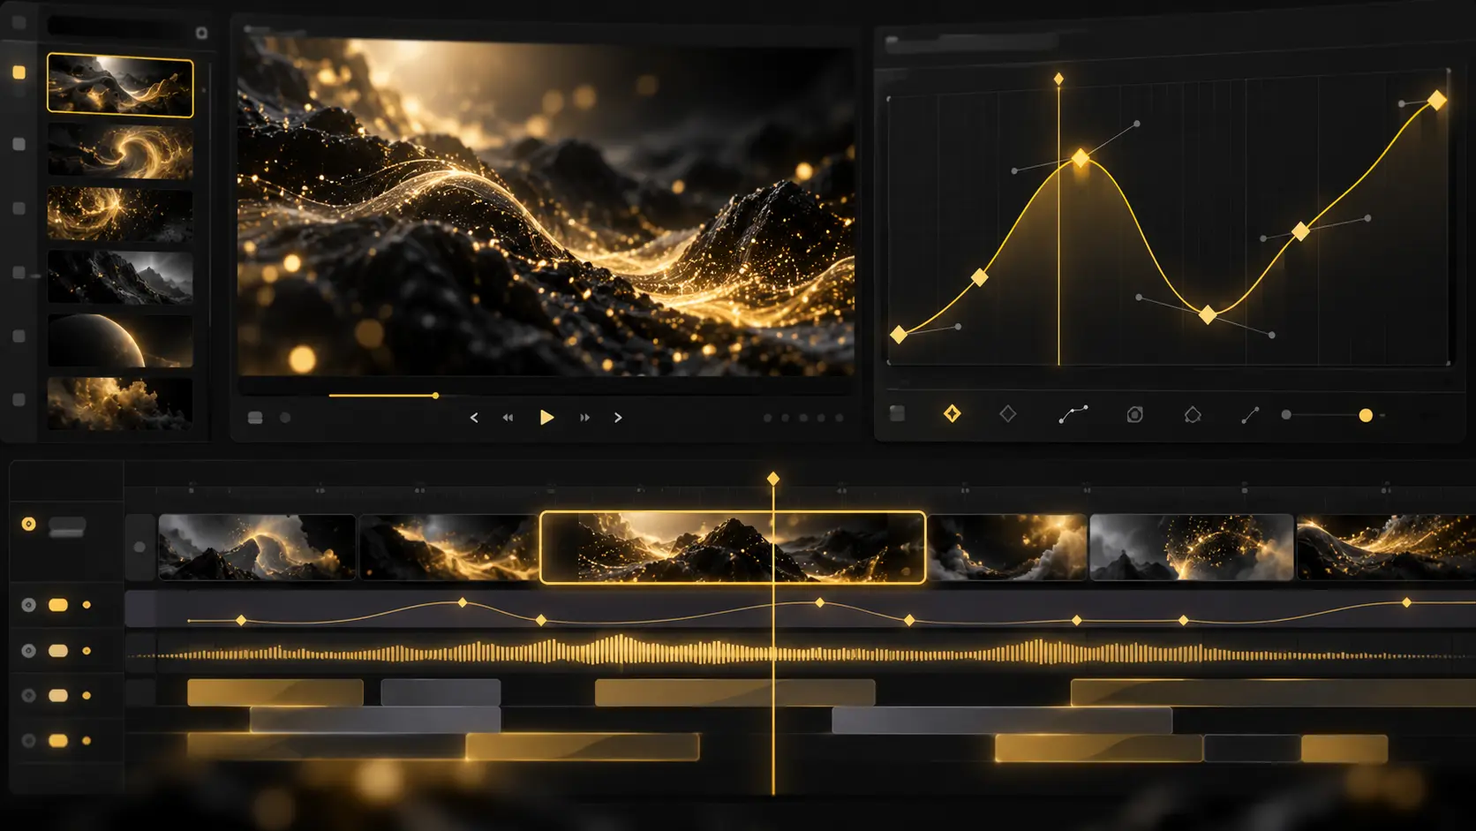Select the highlighted mountain clip in timeline
1476x831 pixels.
tap(733, 548)
